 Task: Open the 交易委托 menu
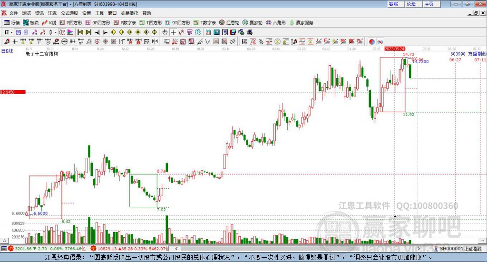129,13
